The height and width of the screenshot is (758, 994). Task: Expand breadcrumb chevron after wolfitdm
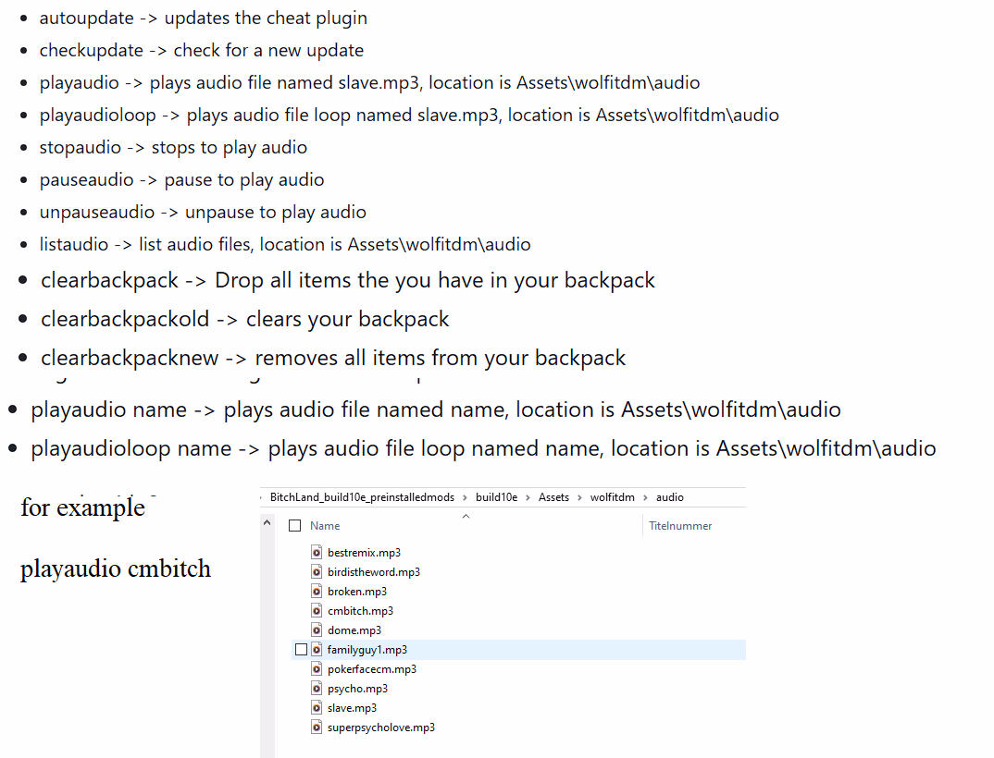tap(645, 497)
